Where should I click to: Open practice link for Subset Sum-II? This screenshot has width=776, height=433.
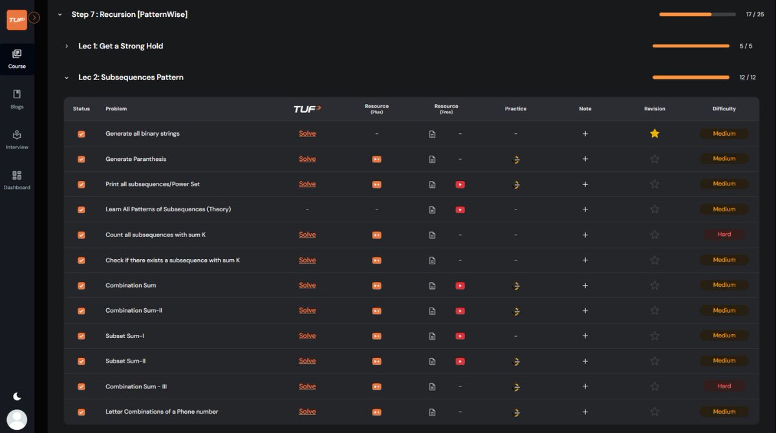point(516,361)
